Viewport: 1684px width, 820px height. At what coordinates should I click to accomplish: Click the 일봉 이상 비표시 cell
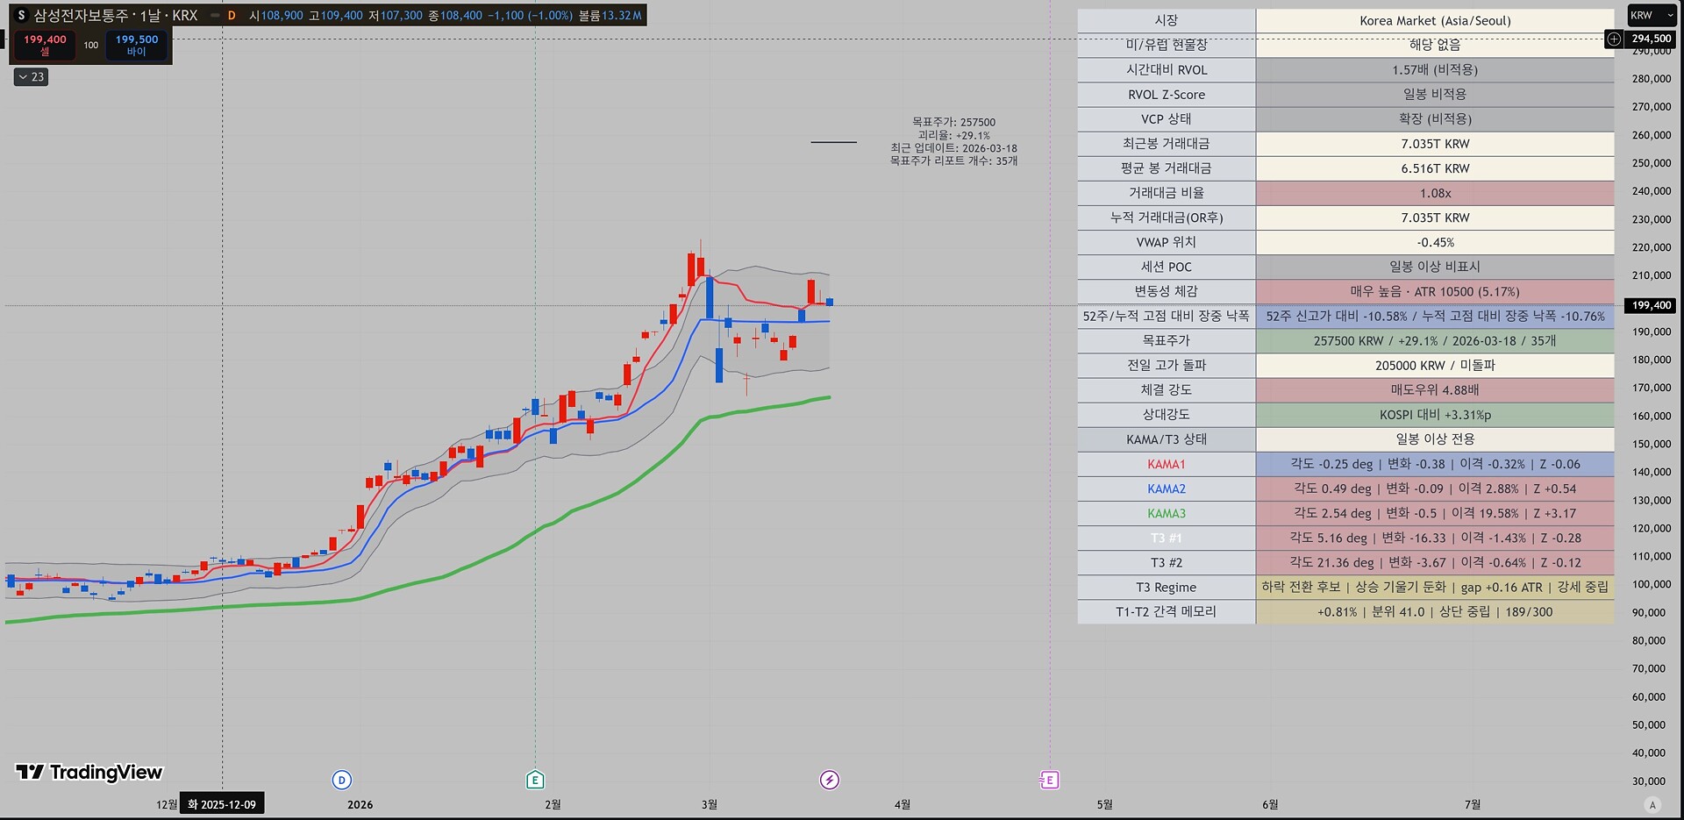1435,267
